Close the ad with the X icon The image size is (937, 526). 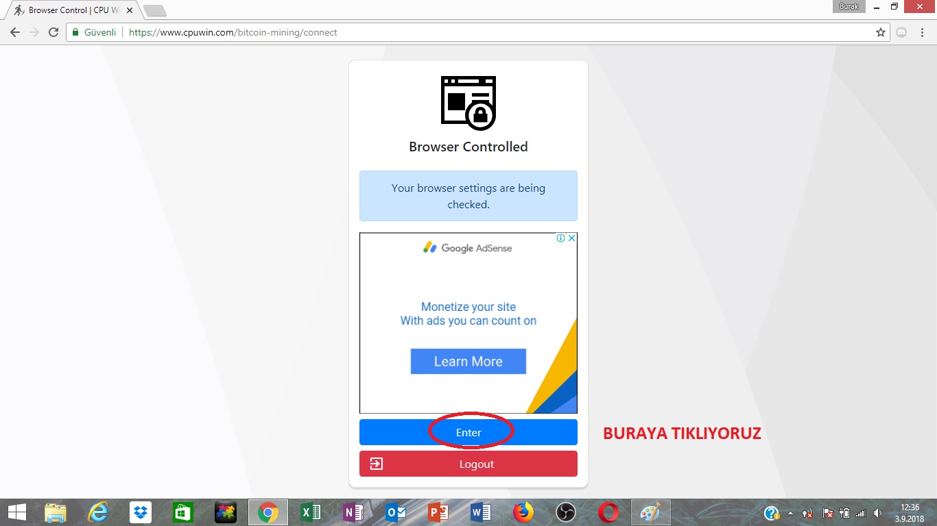pyautogui.click(x=572, y=238)
